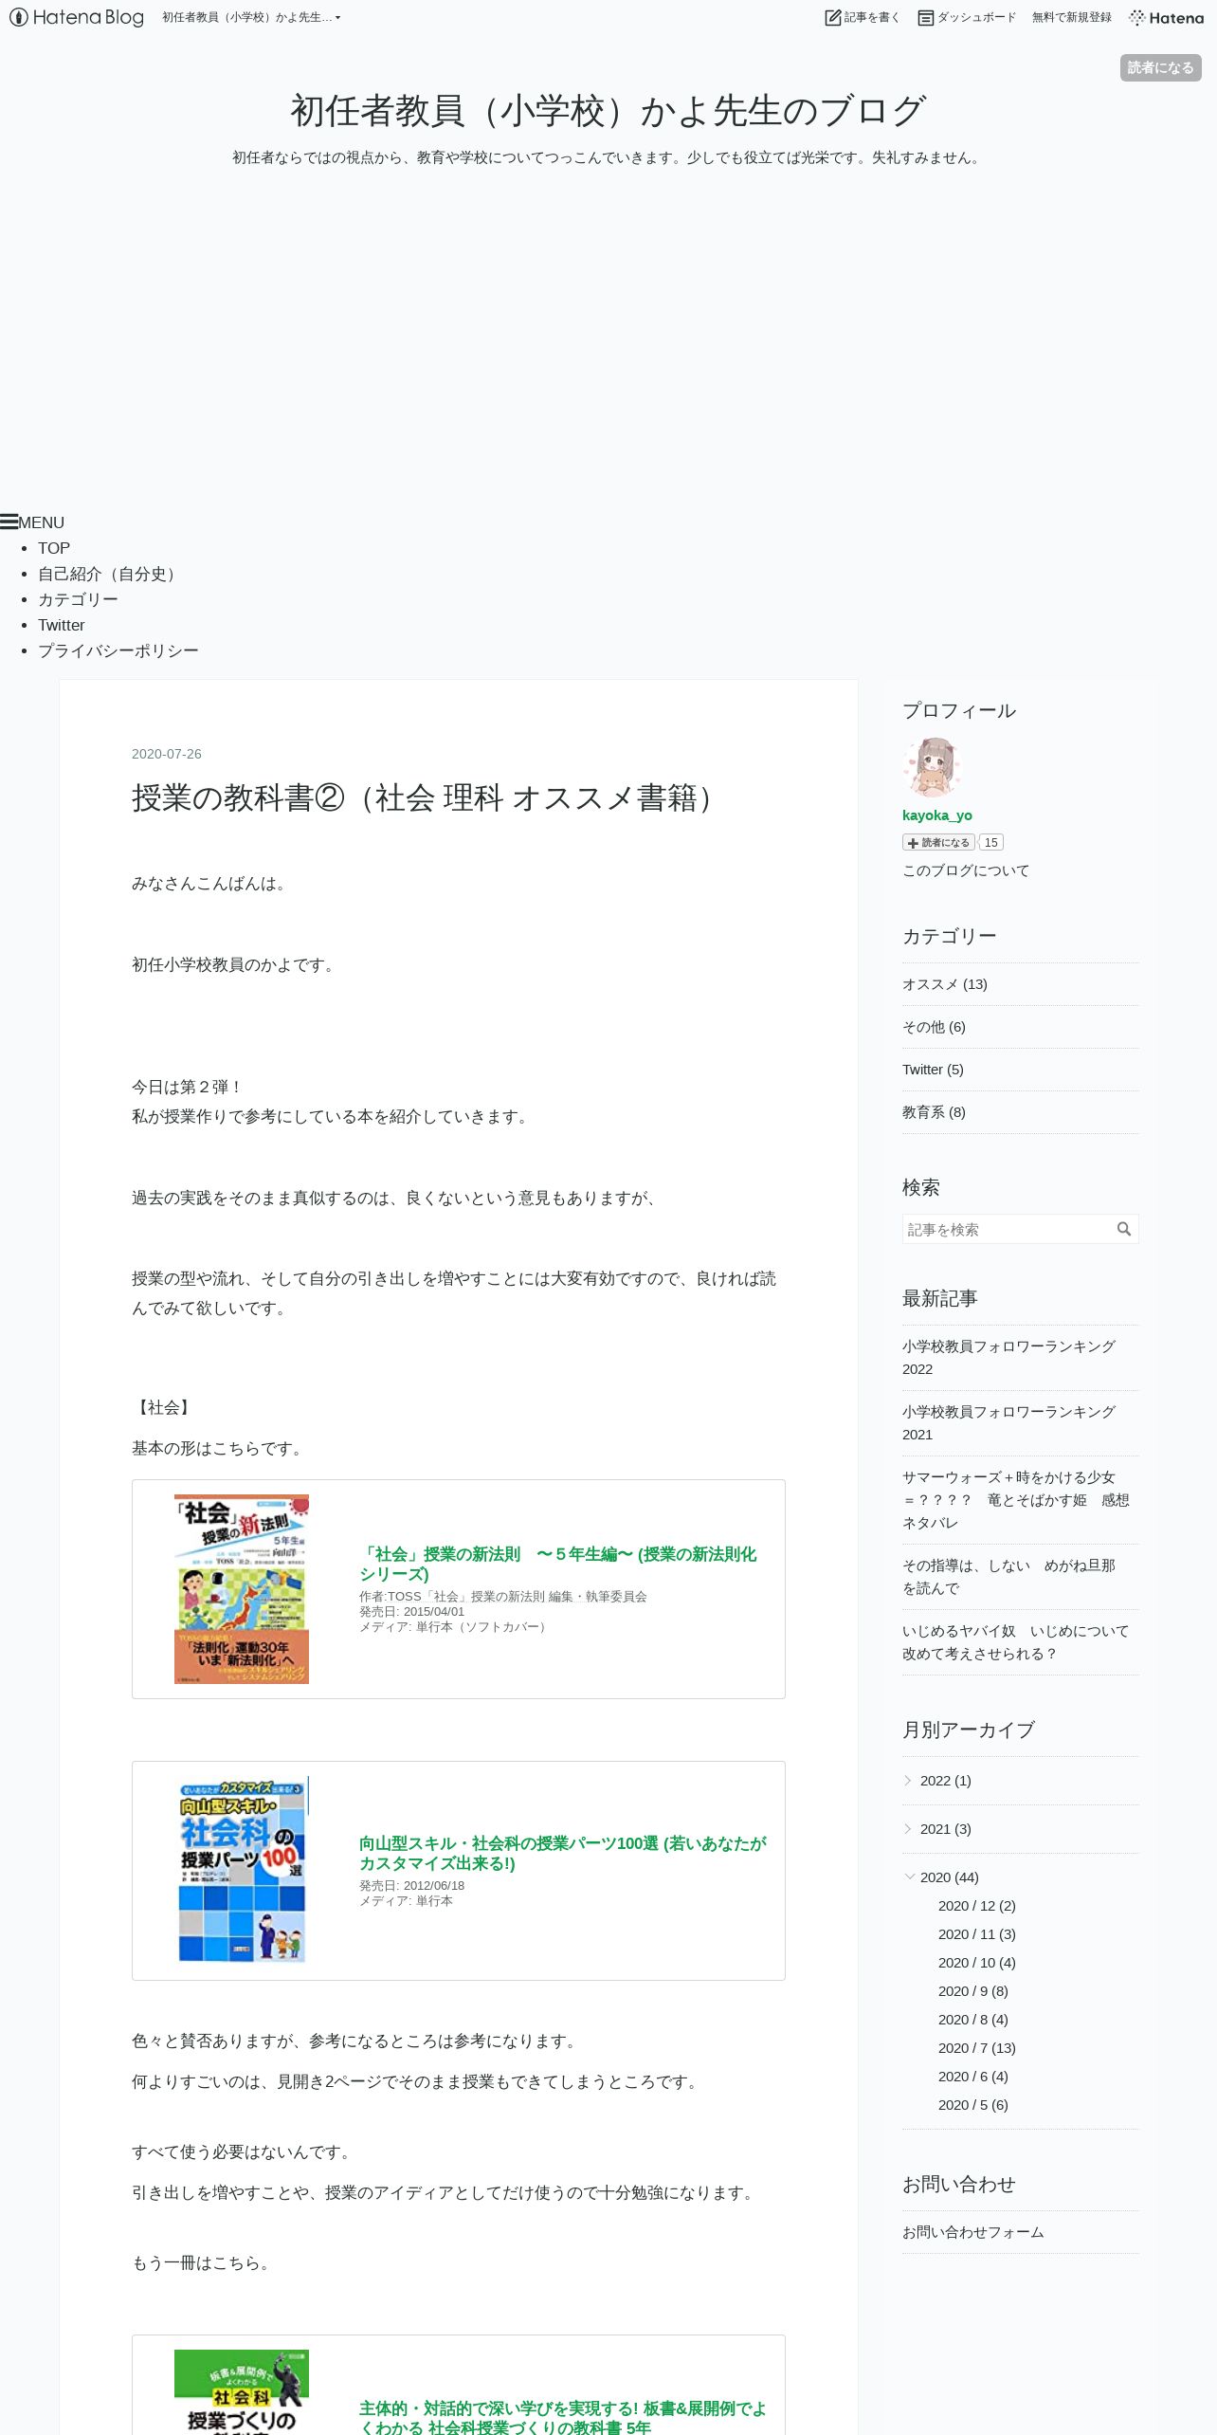This screenshot has height=2435, width=1217.
Task: Open 2020 / 11 (3) archive
Action: click(976, 1934)
